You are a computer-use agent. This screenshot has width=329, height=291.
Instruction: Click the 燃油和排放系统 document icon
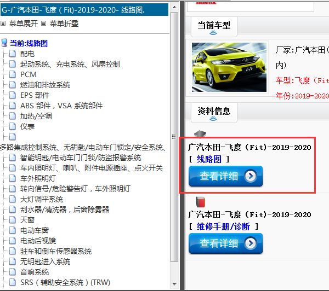[13, 85]
